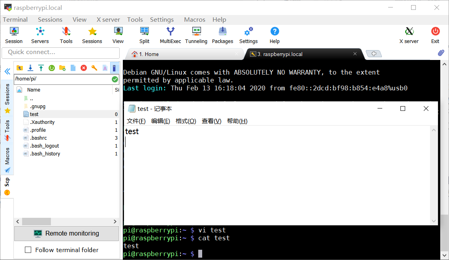Open the Sessions menu
Viewport: 449px width, 260px height.
[50, 19]
